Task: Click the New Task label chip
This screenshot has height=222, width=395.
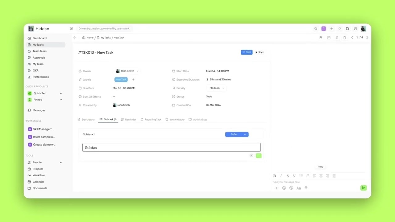Action: 121,80
